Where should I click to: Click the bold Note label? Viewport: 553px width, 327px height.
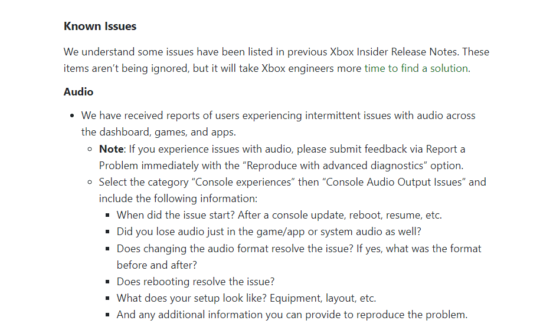pyautogui.click(x=111, y=149)
